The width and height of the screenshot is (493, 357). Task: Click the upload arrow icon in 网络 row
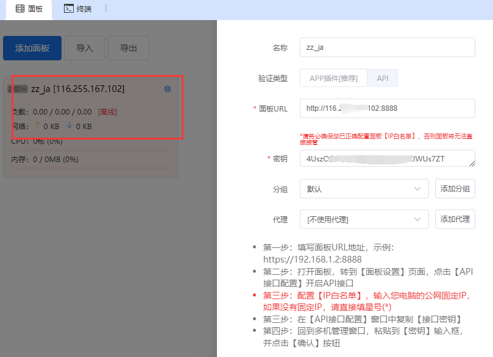click(x=37, y=125)
